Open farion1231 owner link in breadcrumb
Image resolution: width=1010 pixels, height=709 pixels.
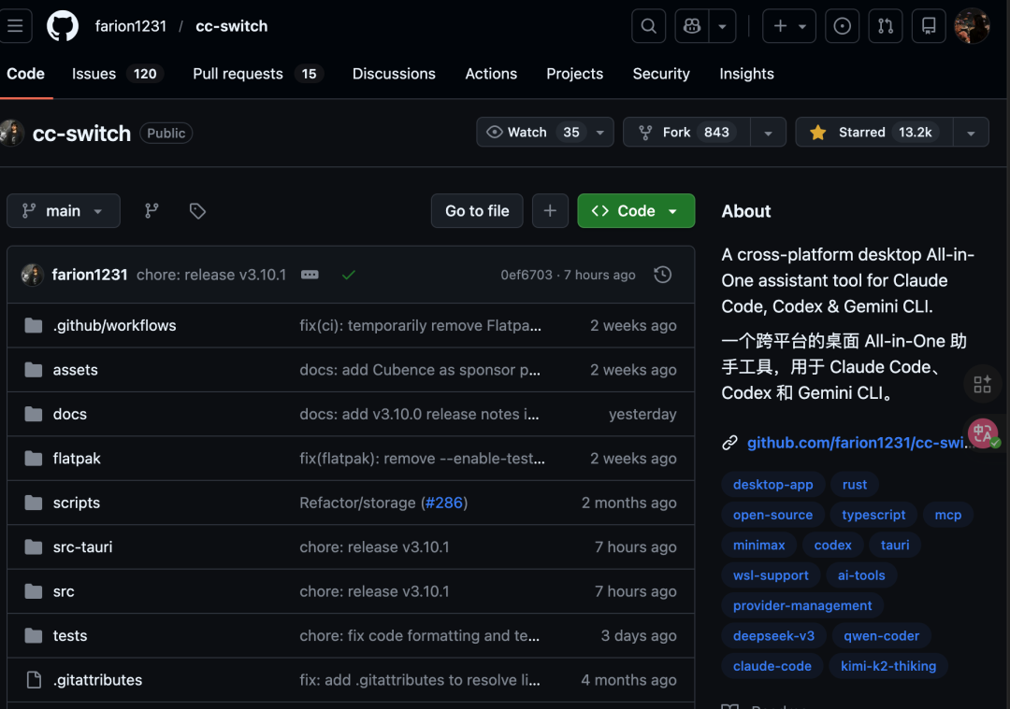pyautogui.click(x=131, y=26)
